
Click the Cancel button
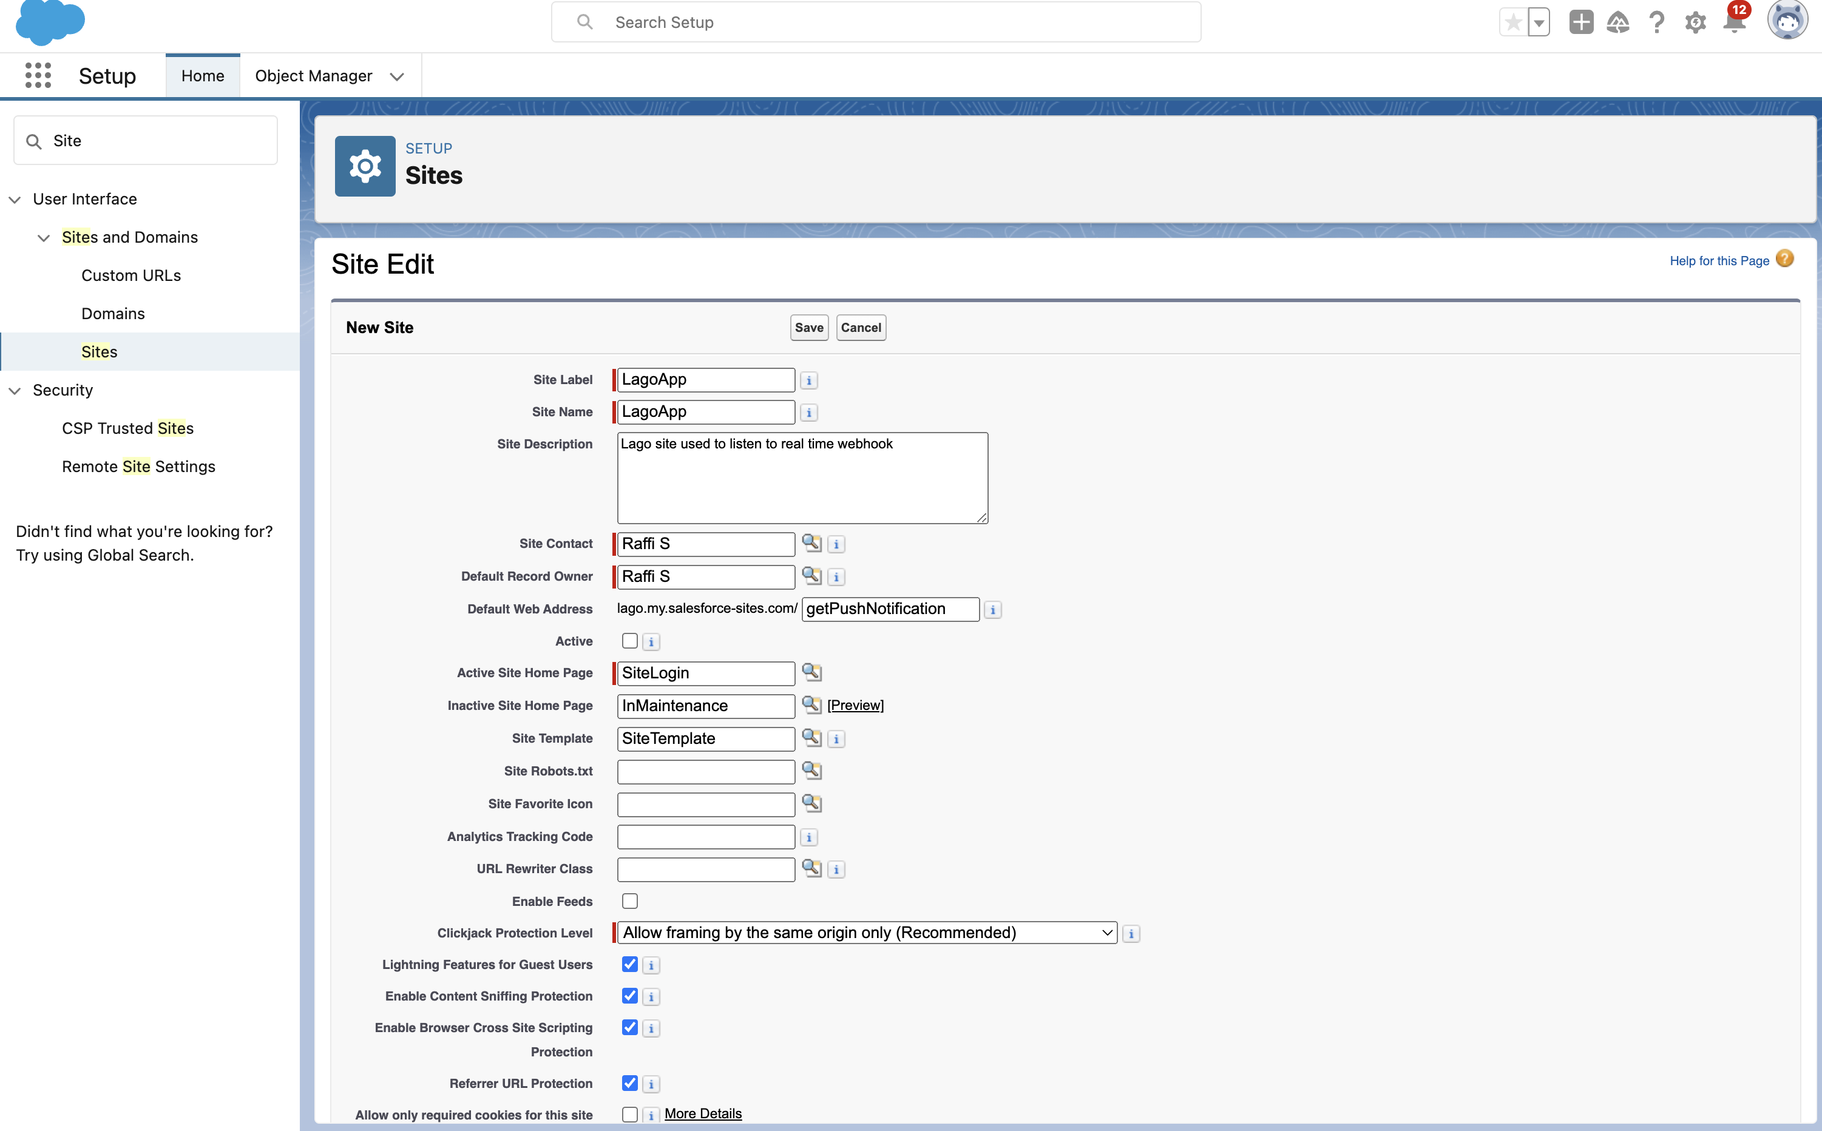tap(861, 328)
